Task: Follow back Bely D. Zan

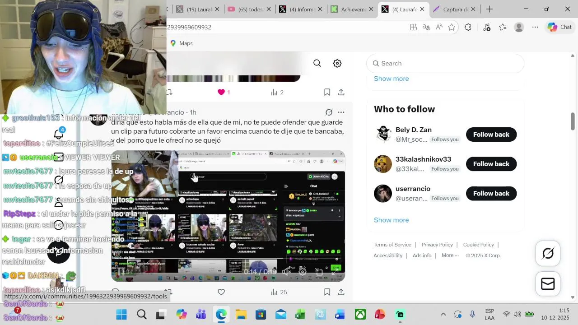Action: (491, 135)
